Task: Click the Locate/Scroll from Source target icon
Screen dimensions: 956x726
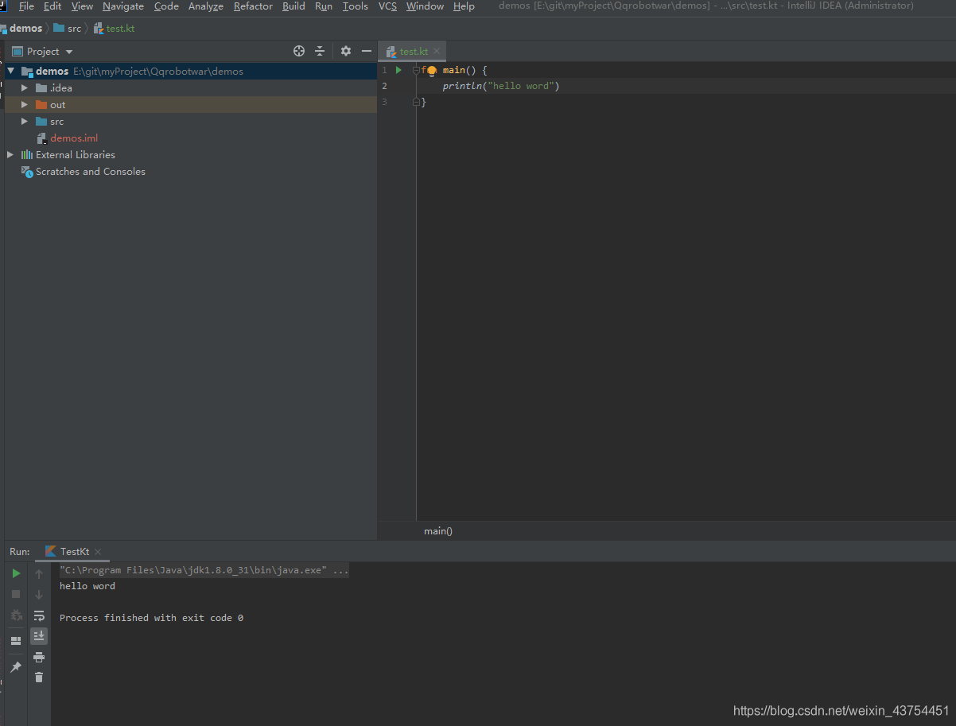Action: click(299, 51)
